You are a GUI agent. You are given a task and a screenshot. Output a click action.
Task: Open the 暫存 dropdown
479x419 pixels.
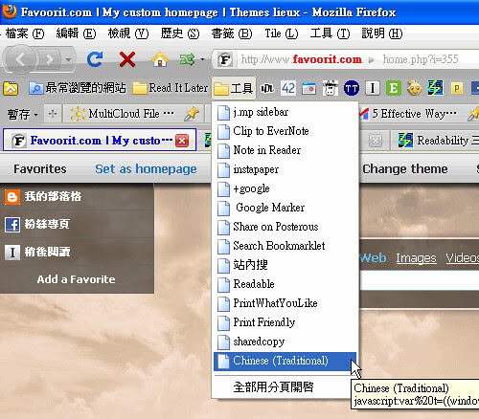click(x=22, y=114)
